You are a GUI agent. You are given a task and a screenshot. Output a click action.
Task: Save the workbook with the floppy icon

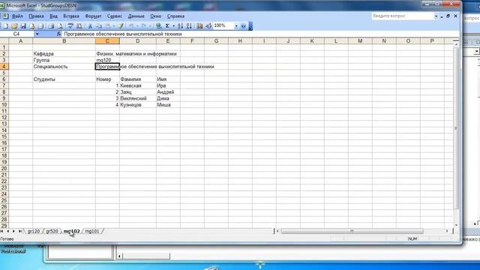tap(23, 26)
